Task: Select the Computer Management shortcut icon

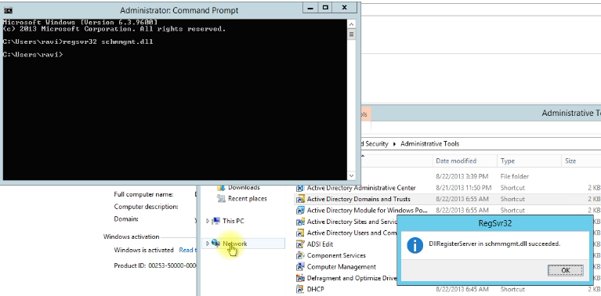Action: click(x=300, y=267)
